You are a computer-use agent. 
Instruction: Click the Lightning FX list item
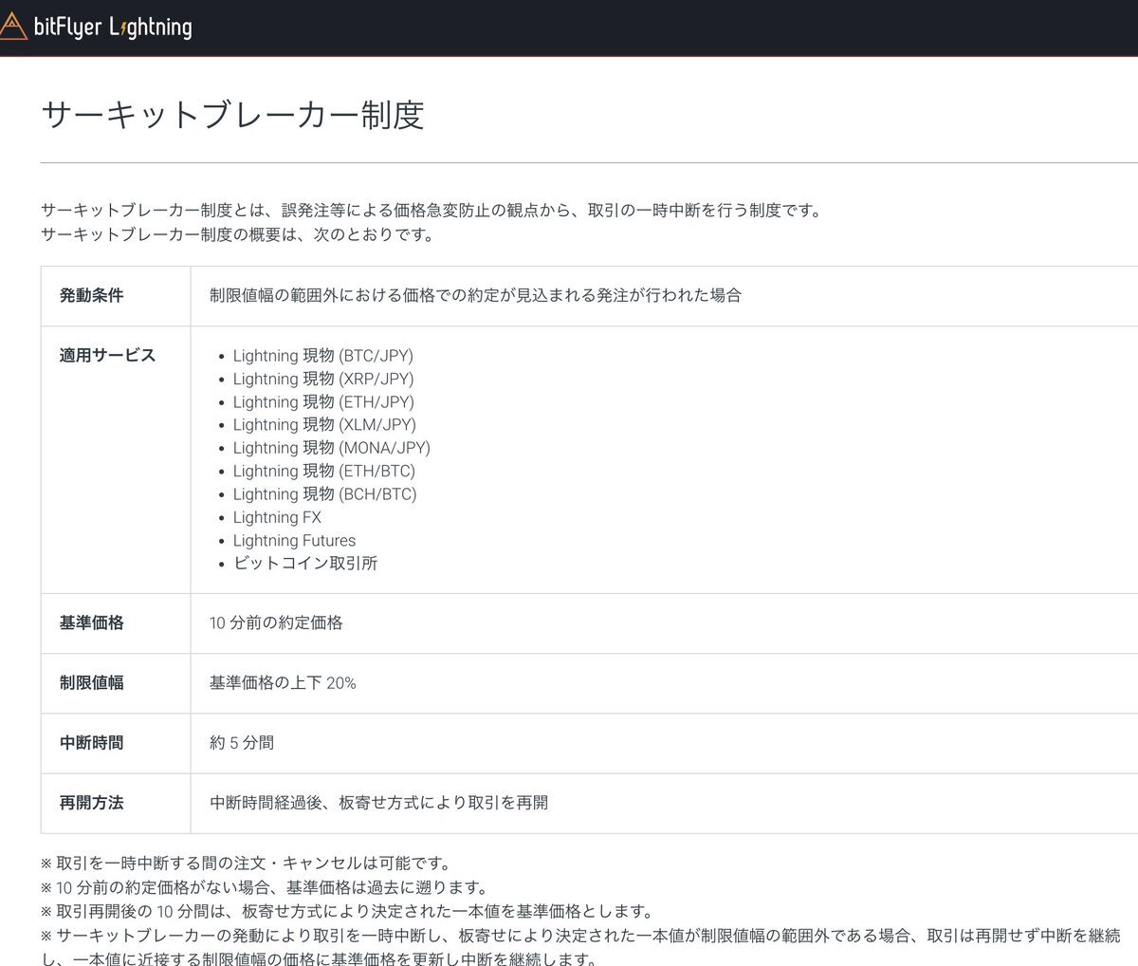coord(277,517)
